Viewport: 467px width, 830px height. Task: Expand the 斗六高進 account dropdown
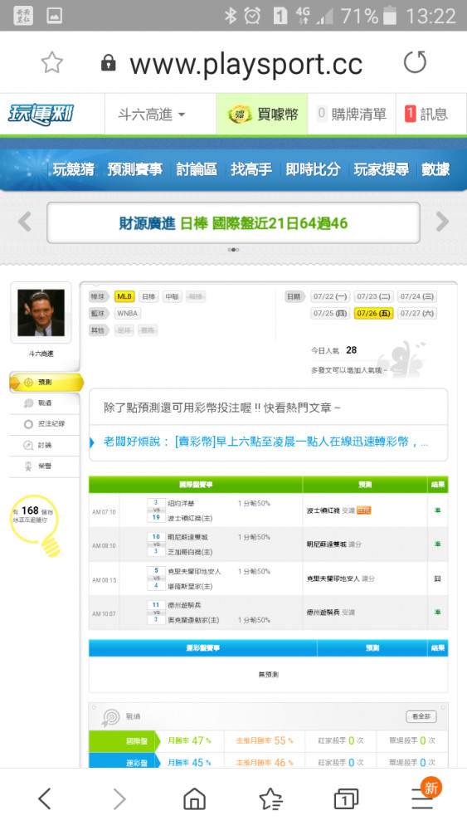[151, 115]
